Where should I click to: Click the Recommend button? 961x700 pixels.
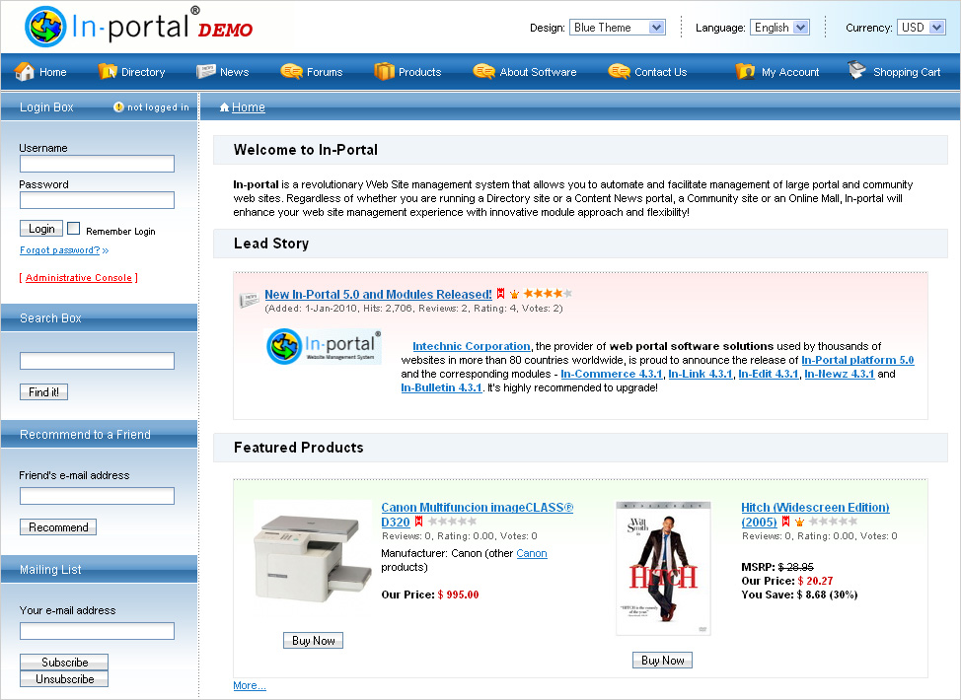58,527
